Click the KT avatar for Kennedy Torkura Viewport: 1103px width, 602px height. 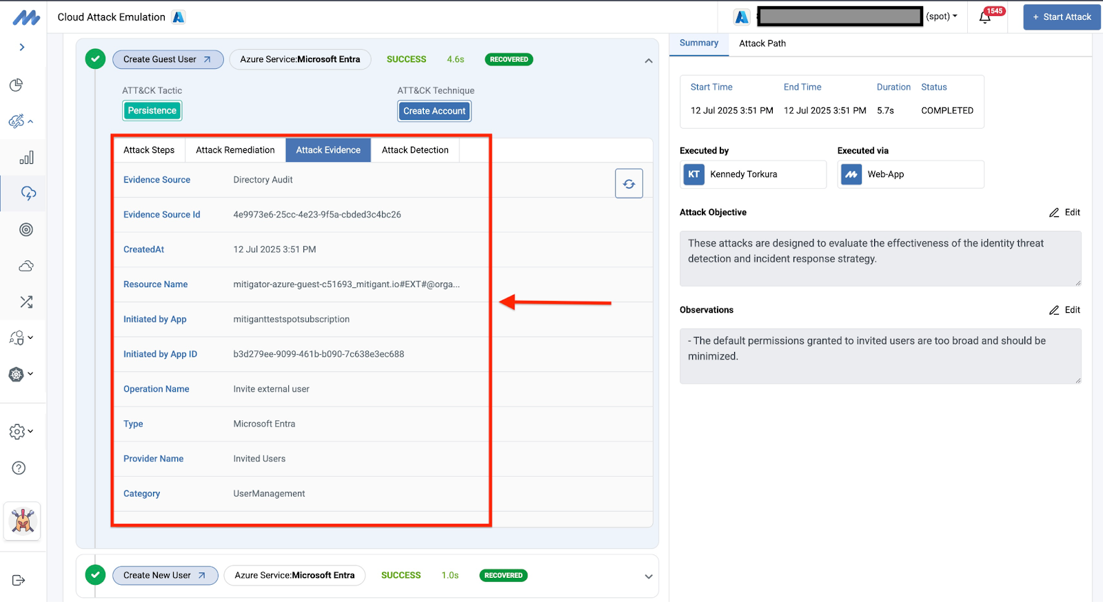click(694, 174)
